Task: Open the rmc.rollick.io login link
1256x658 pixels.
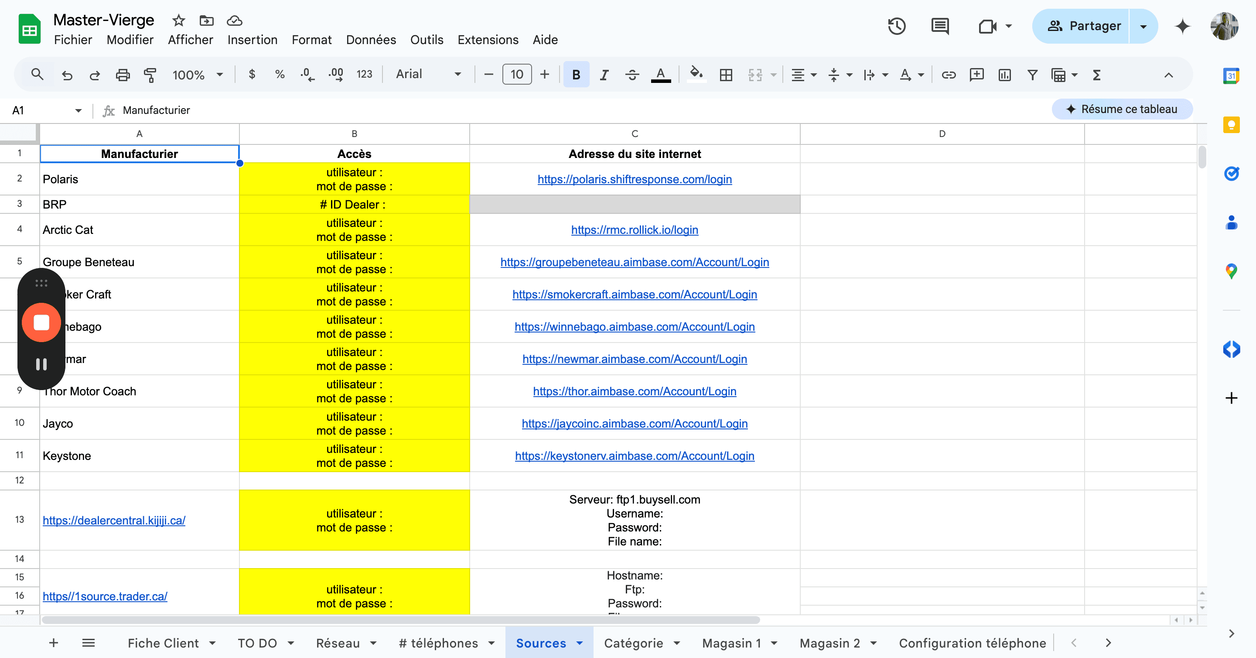Action: [635, 230]
